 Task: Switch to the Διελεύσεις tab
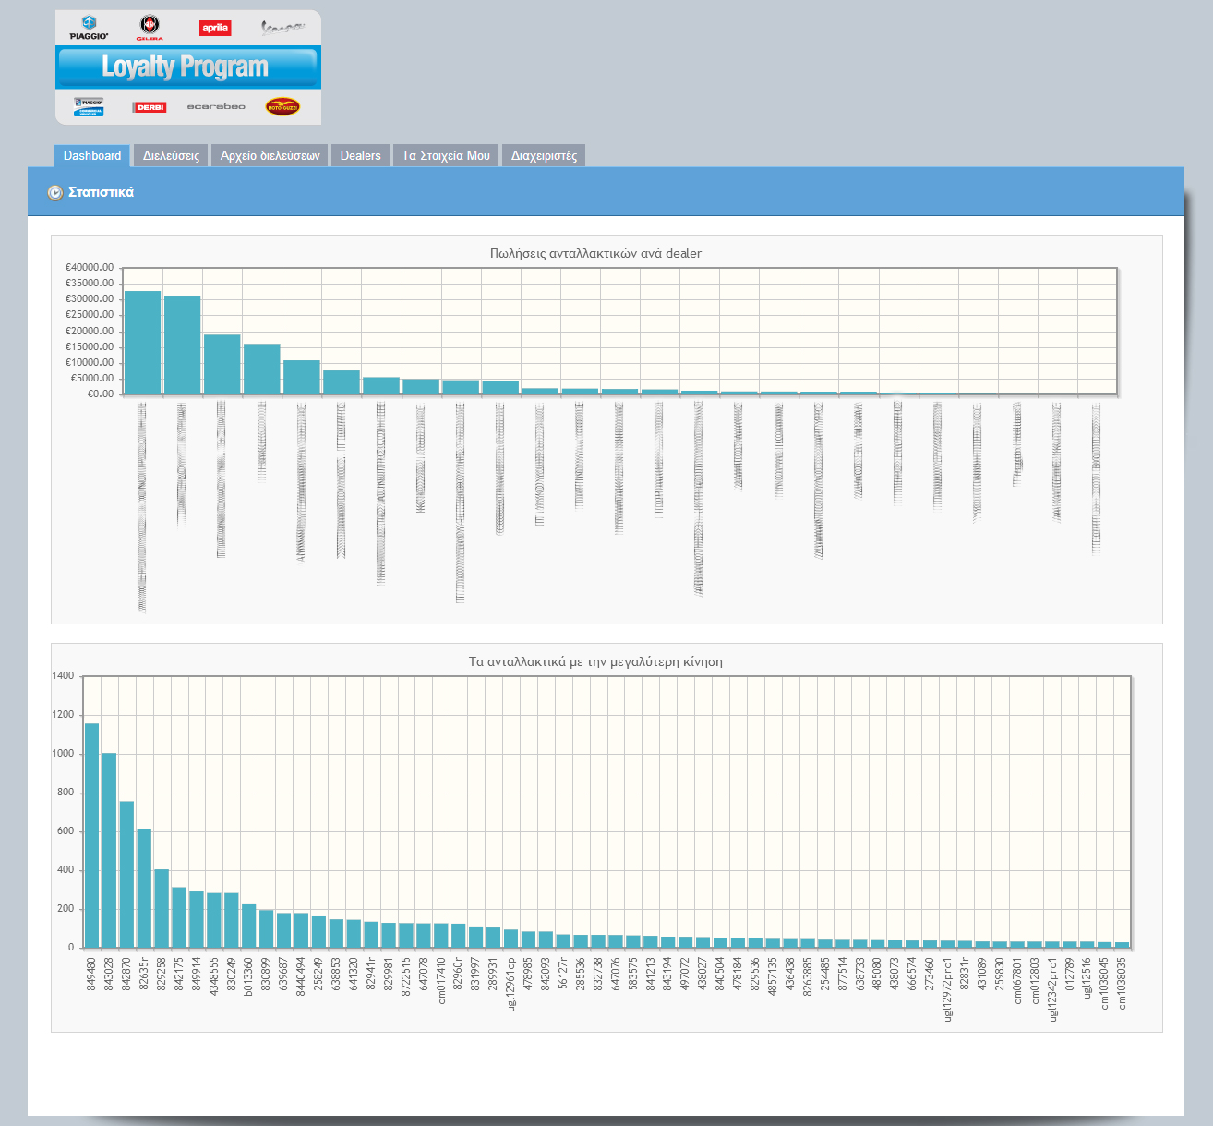(x=171, y=154)
